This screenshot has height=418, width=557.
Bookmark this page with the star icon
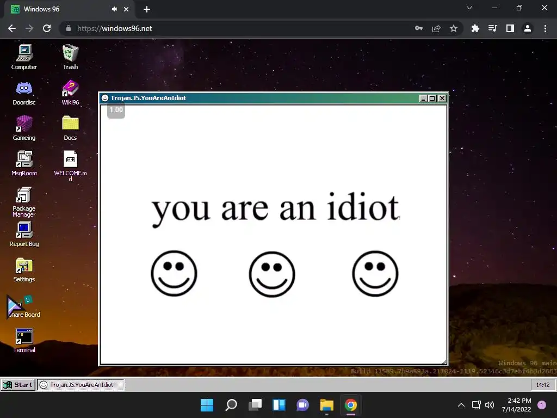click(454, 28)
